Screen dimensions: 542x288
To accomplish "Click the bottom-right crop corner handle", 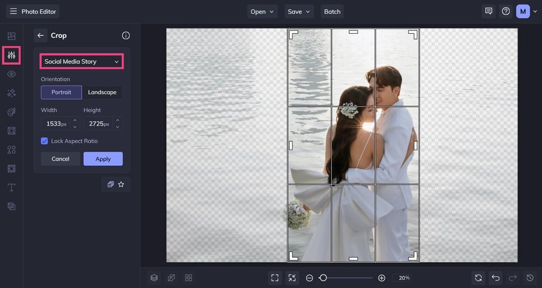I will (x=413, y=256).
